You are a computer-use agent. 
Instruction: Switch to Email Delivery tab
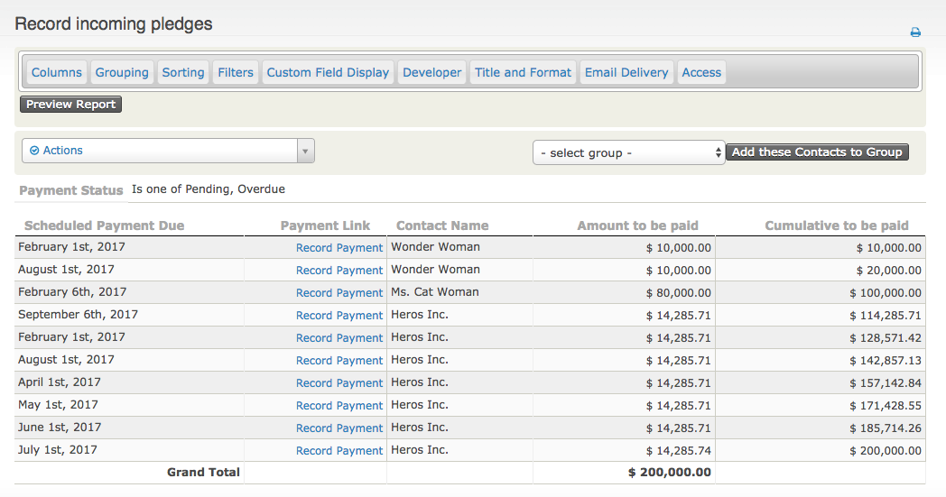point(626,72)
